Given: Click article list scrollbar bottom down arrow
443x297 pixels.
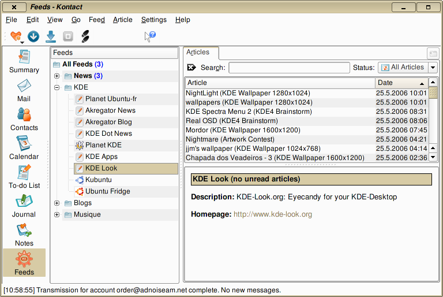Looking at the screenshot, I should [433, 157].
